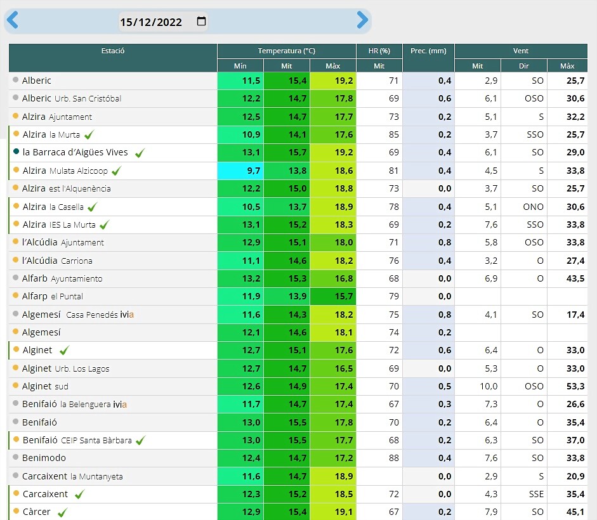This screenshot has width=597, height=520.
Task: Click the green checkmark beside Alzira Mulata Alzicoop
Action: tap(117, 171)
